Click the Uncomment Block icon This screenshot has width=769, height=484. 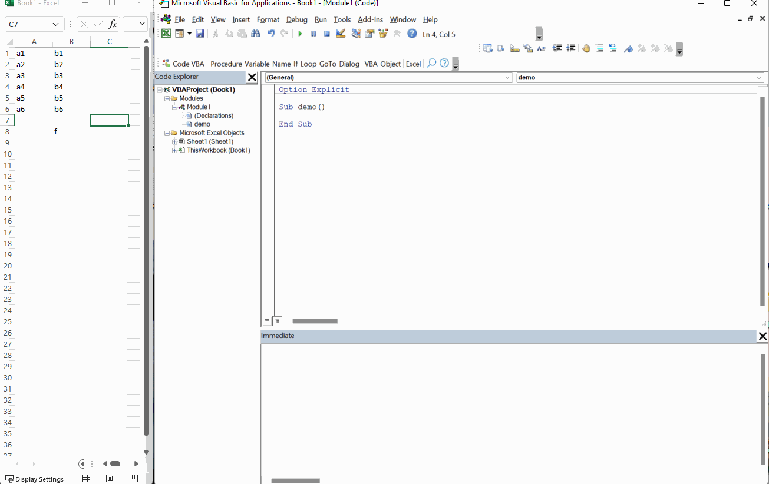pyautogui.click(x=613, y=48)
